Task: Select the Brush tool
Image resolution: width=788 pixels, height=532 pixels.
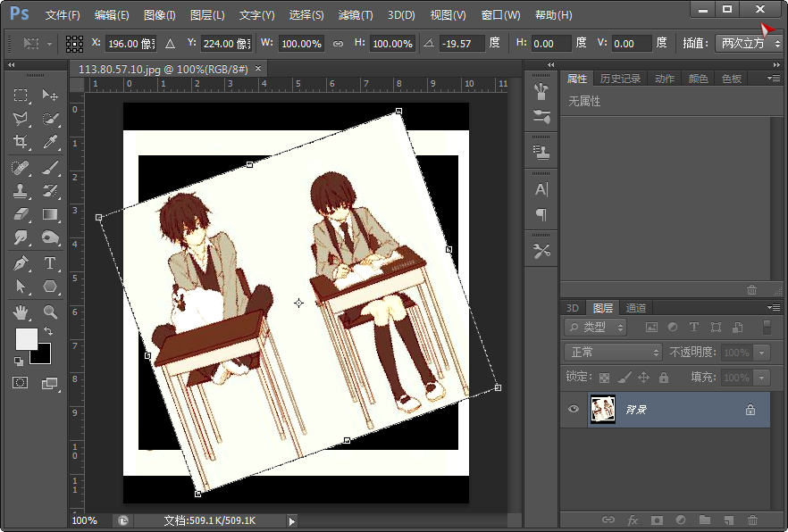Action: 50,167
